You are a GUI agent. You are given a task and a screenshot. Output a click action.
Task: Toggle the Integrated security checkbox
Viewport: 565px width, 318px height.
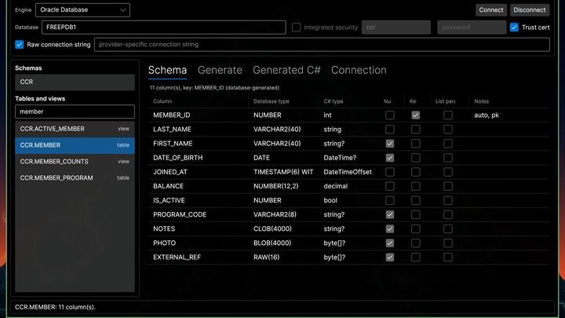click(x=296, y=27)
